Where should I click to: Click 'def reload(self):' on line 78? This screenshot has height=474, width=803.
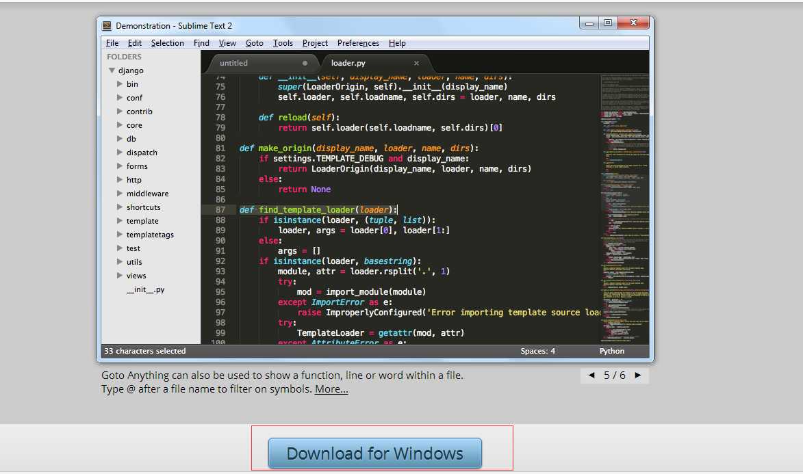click(x=299, y=117)
